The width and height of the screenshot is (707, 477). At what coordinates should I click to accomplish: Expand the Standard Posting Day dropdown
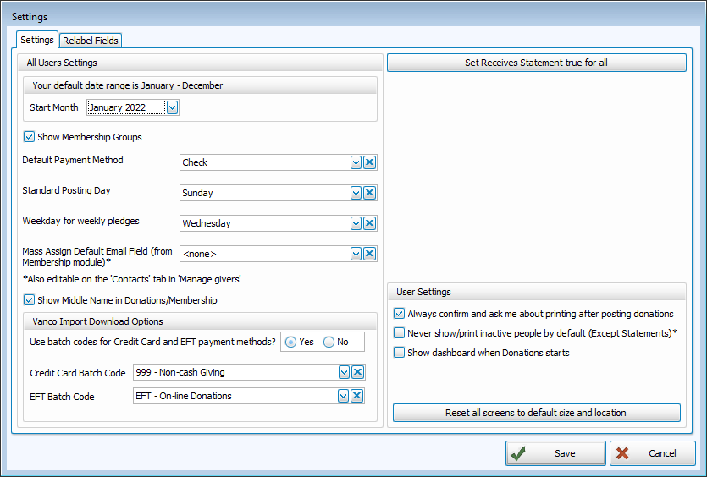[356, 193]
